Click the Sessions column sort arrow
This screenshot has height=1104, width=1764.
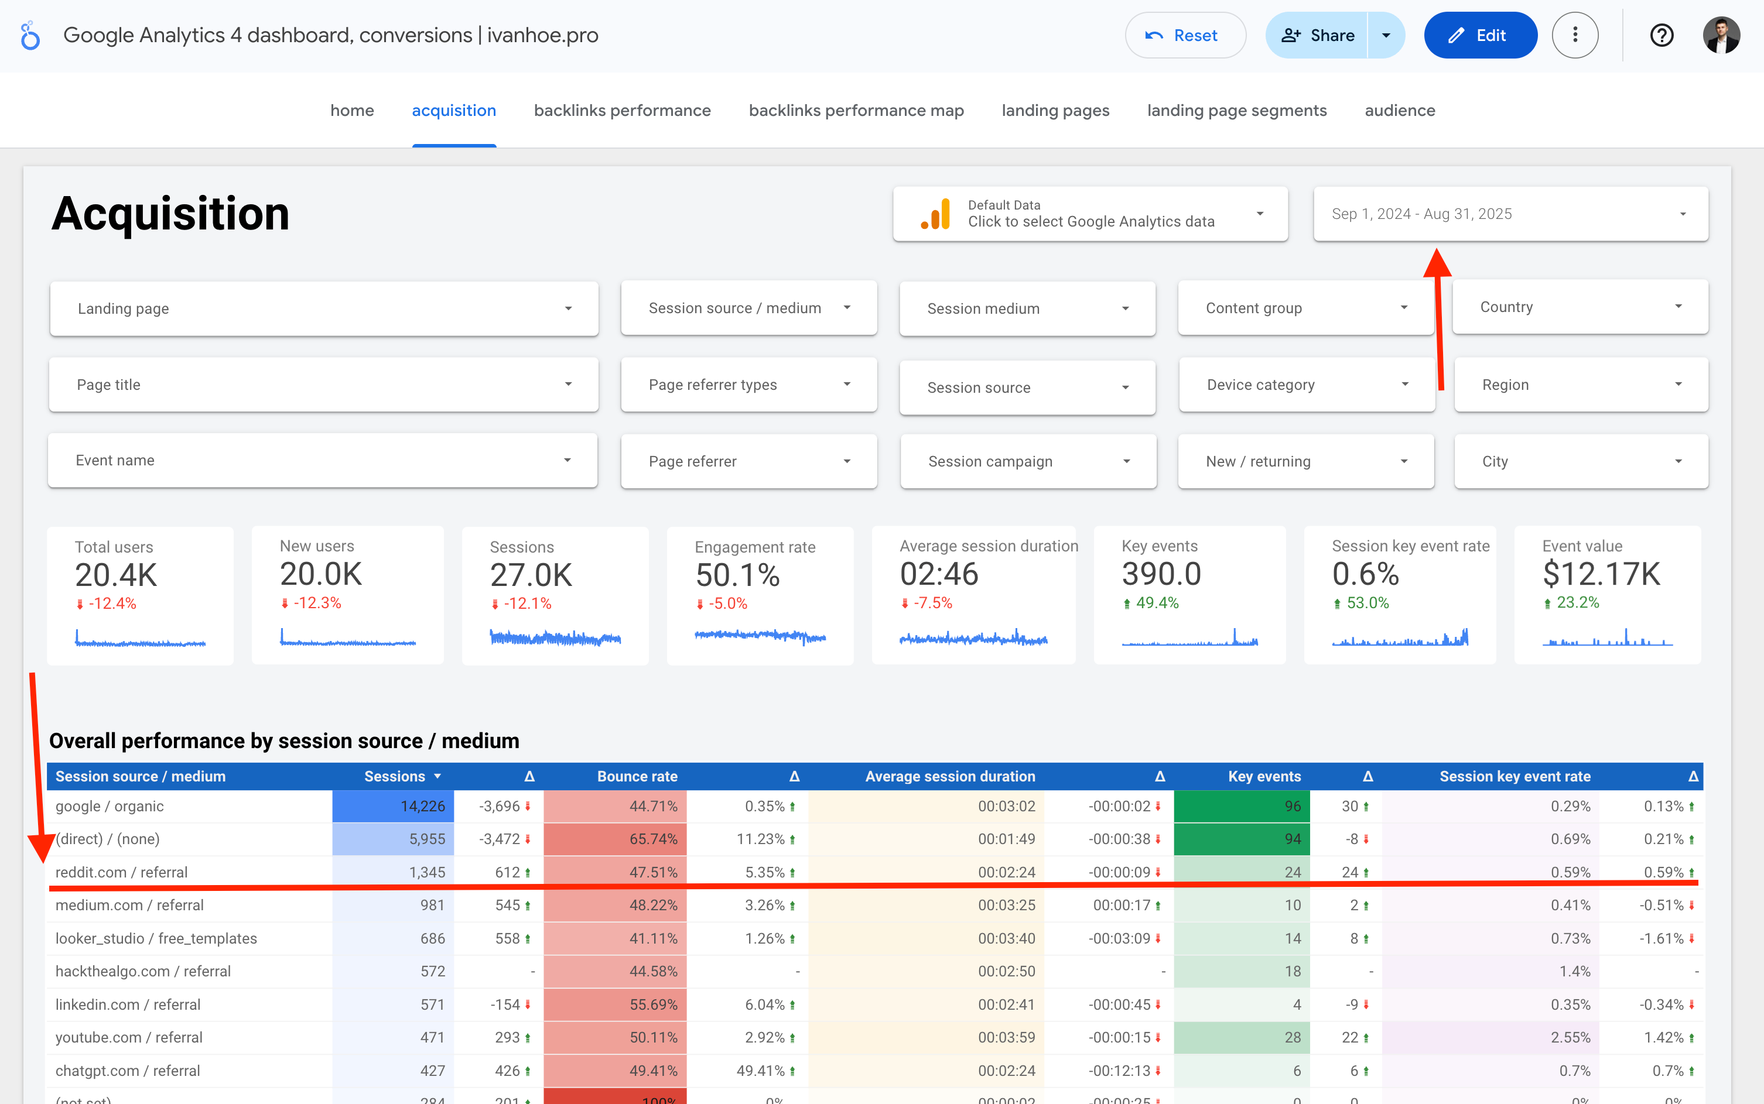[437, 776]
